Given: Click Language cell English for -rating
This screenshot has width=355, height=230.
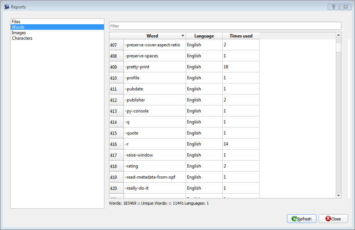Looking at the screenshot, I should tap(204, 166).
